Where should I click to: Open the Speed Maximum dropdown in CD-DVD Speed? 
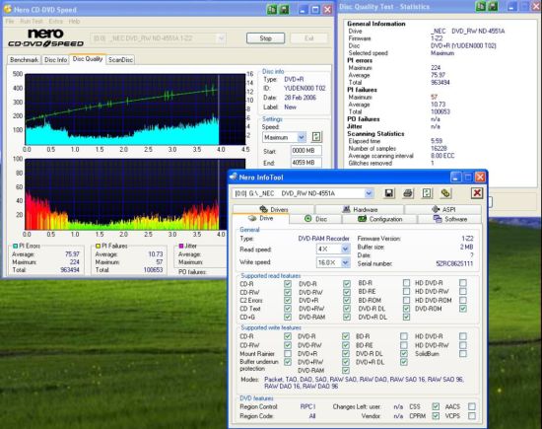point(302,137)
